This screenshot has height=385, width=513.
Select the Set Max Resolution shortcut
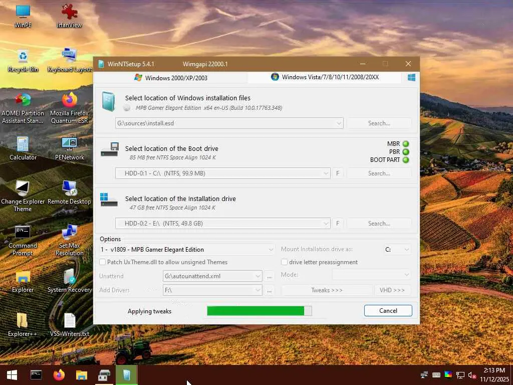69,241
